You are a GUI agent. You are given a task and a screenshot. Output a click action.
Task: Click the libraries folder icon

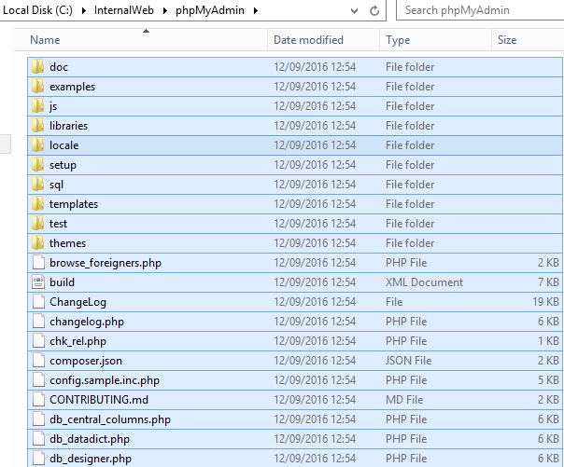37,126
